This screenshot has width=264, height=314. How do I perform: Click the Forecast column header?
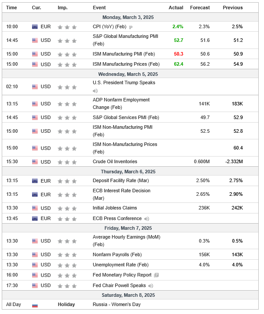[x=200, y=7]
